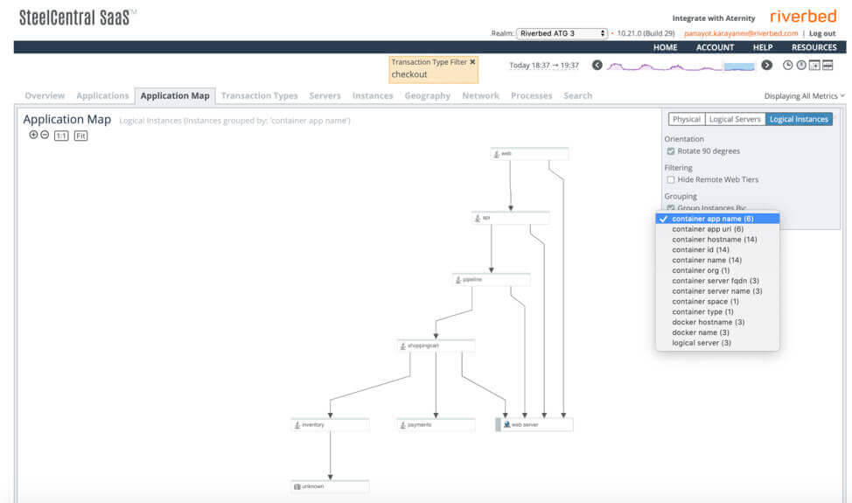852x503 pixels.
Task: Choose docker hostname (3) option
Action: tap(717, 322)
